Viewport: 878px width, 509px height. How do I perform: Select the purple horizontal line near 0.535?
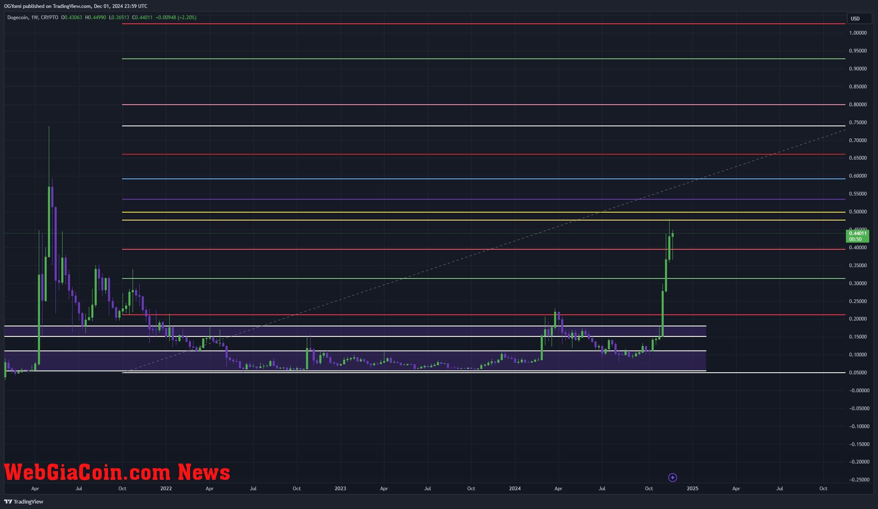(x=484, y=199)
